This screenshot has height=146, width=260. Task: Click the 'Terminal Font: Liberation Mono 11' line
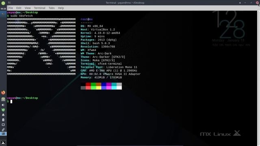[x=109, y=67]
